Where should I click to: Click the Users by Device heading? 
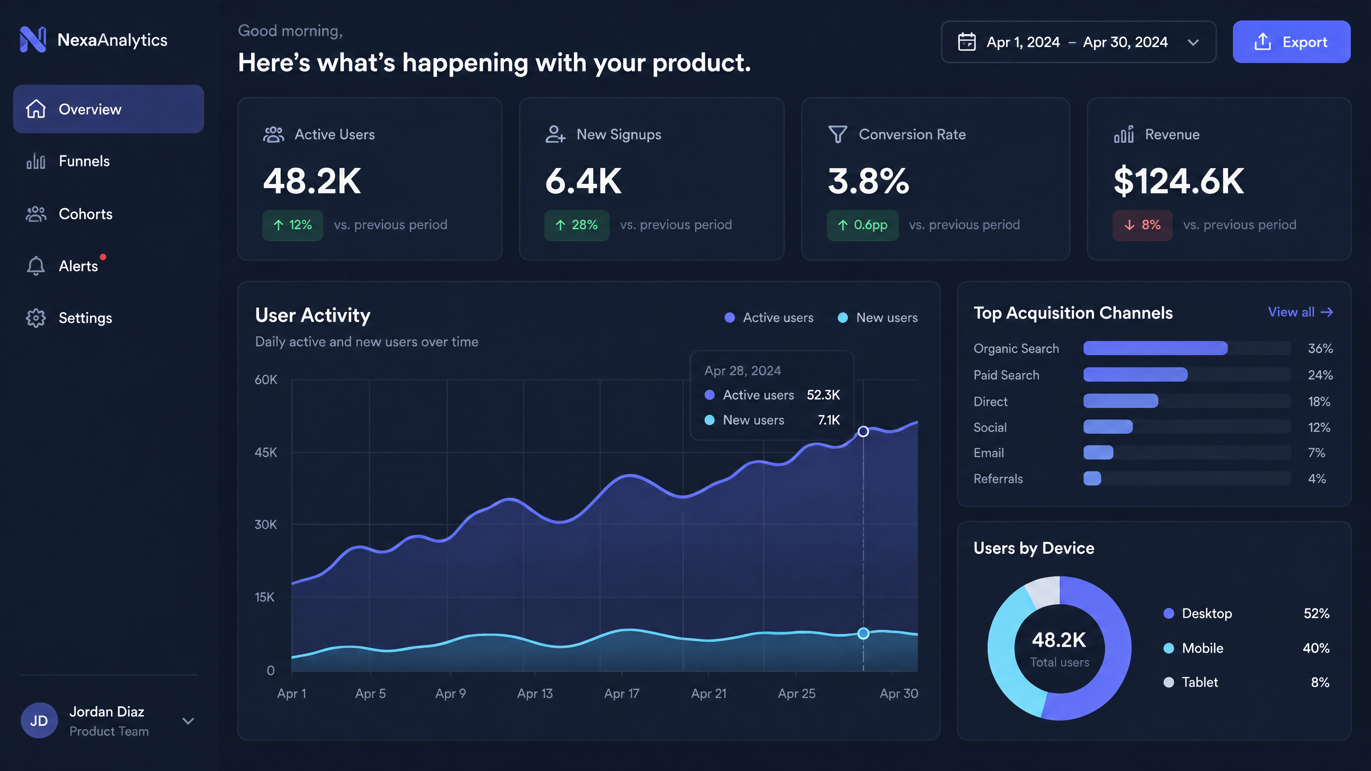pyautogui.click(x=1034, y=548)
